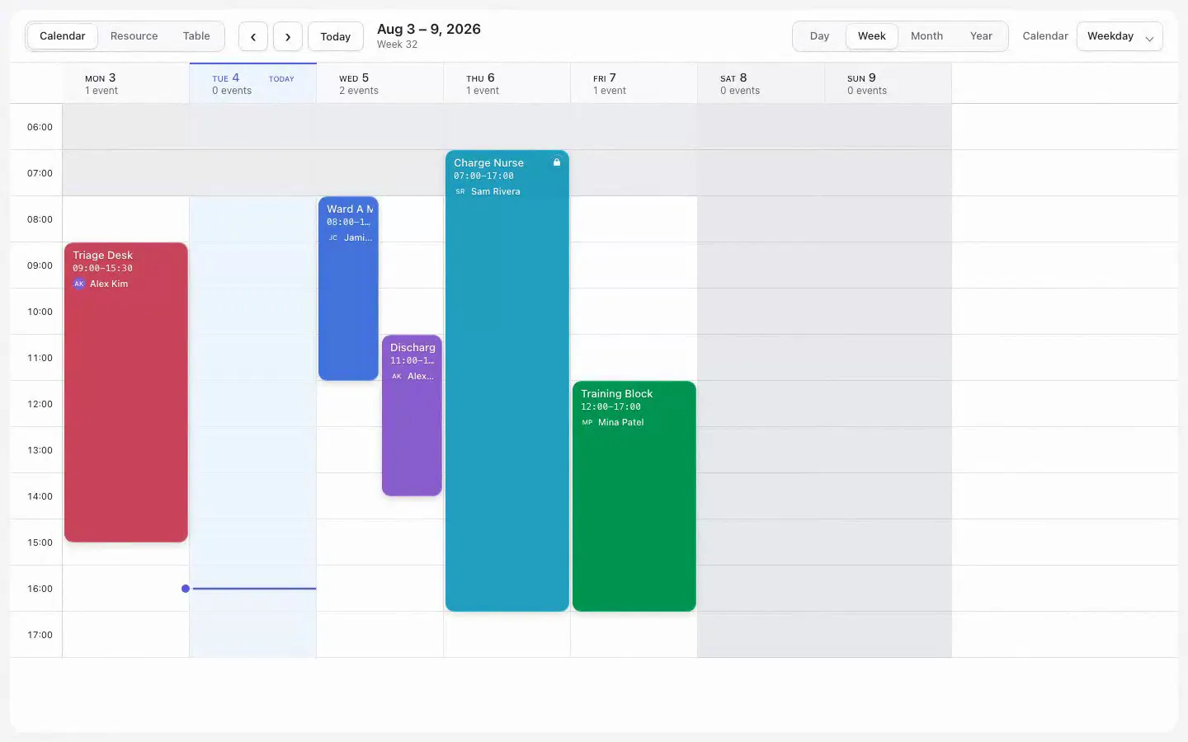This screenshot has height=742, width=1188.
Task: Click the SAT 8 day header
Action: pos(761,83)
